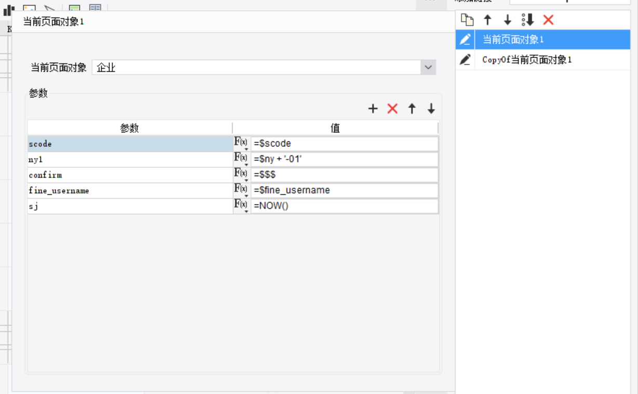638x394 pixels.
Task: Select the scode parameter name cell
Action: click(130, 144)
